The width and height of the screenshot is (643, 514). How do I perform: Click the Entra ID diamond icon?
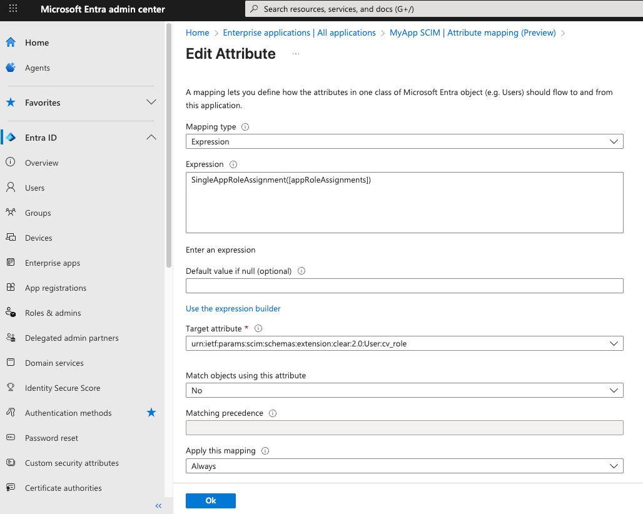pos(11,138)
